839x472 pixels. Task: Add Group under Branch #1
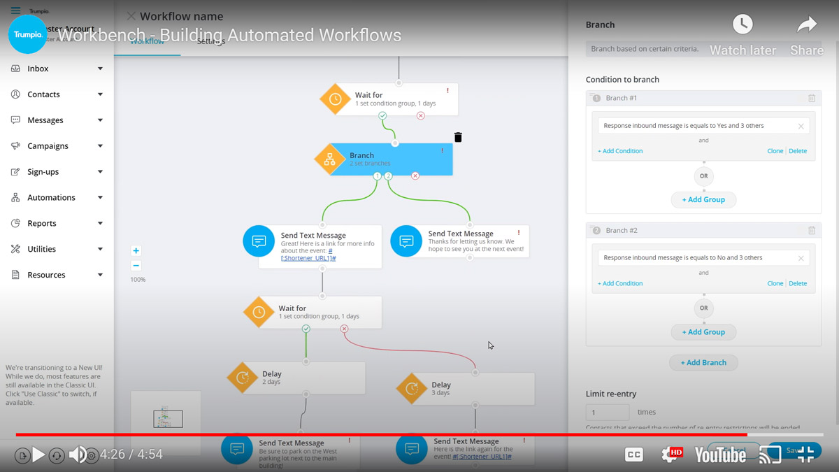click(x=703, y=200)
